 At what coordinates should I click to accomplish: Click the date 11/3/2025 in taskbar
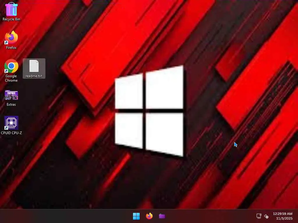tap(284, 218)
